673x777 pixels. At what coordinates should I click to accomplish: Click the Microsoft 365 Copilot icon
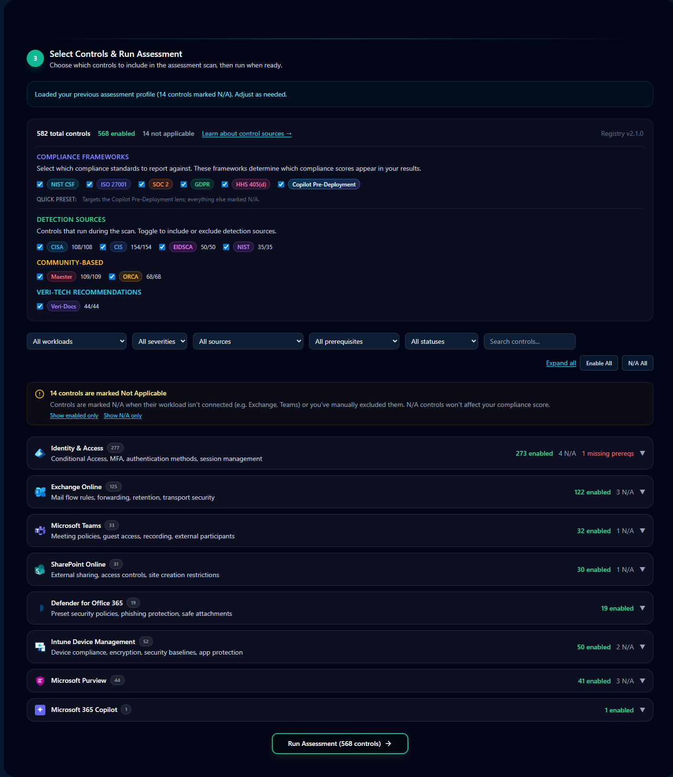(x=40, y=710)
